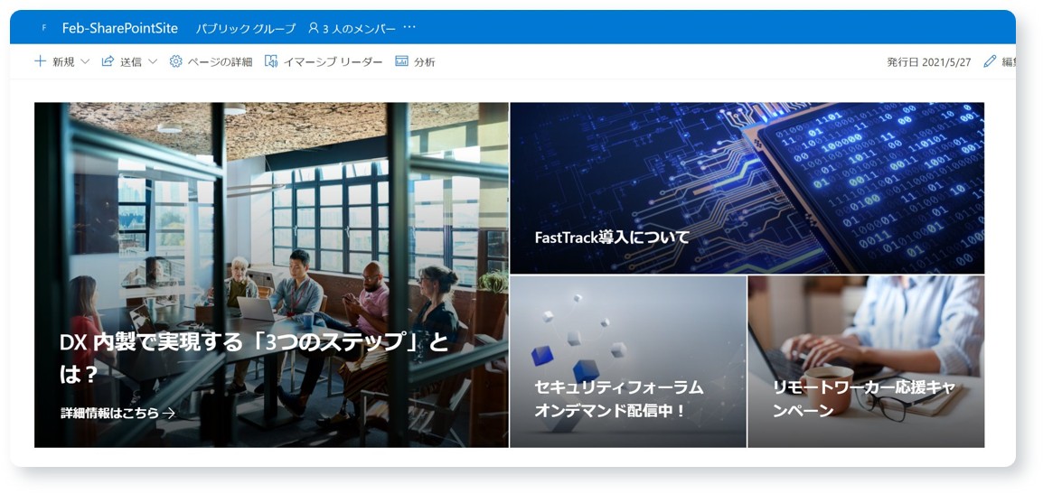1043x494 pixels.
Task: Click the 送信 share icon
Action: [x=107, y=61]
